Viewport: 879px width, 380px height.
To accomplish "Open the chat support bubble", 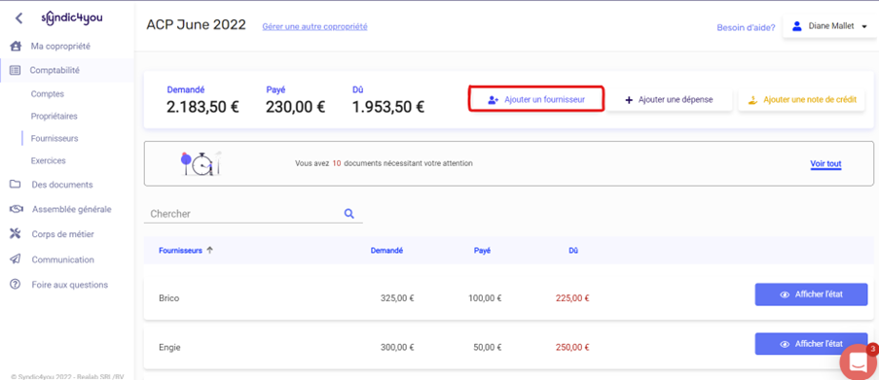I will (x=858, y=362).
